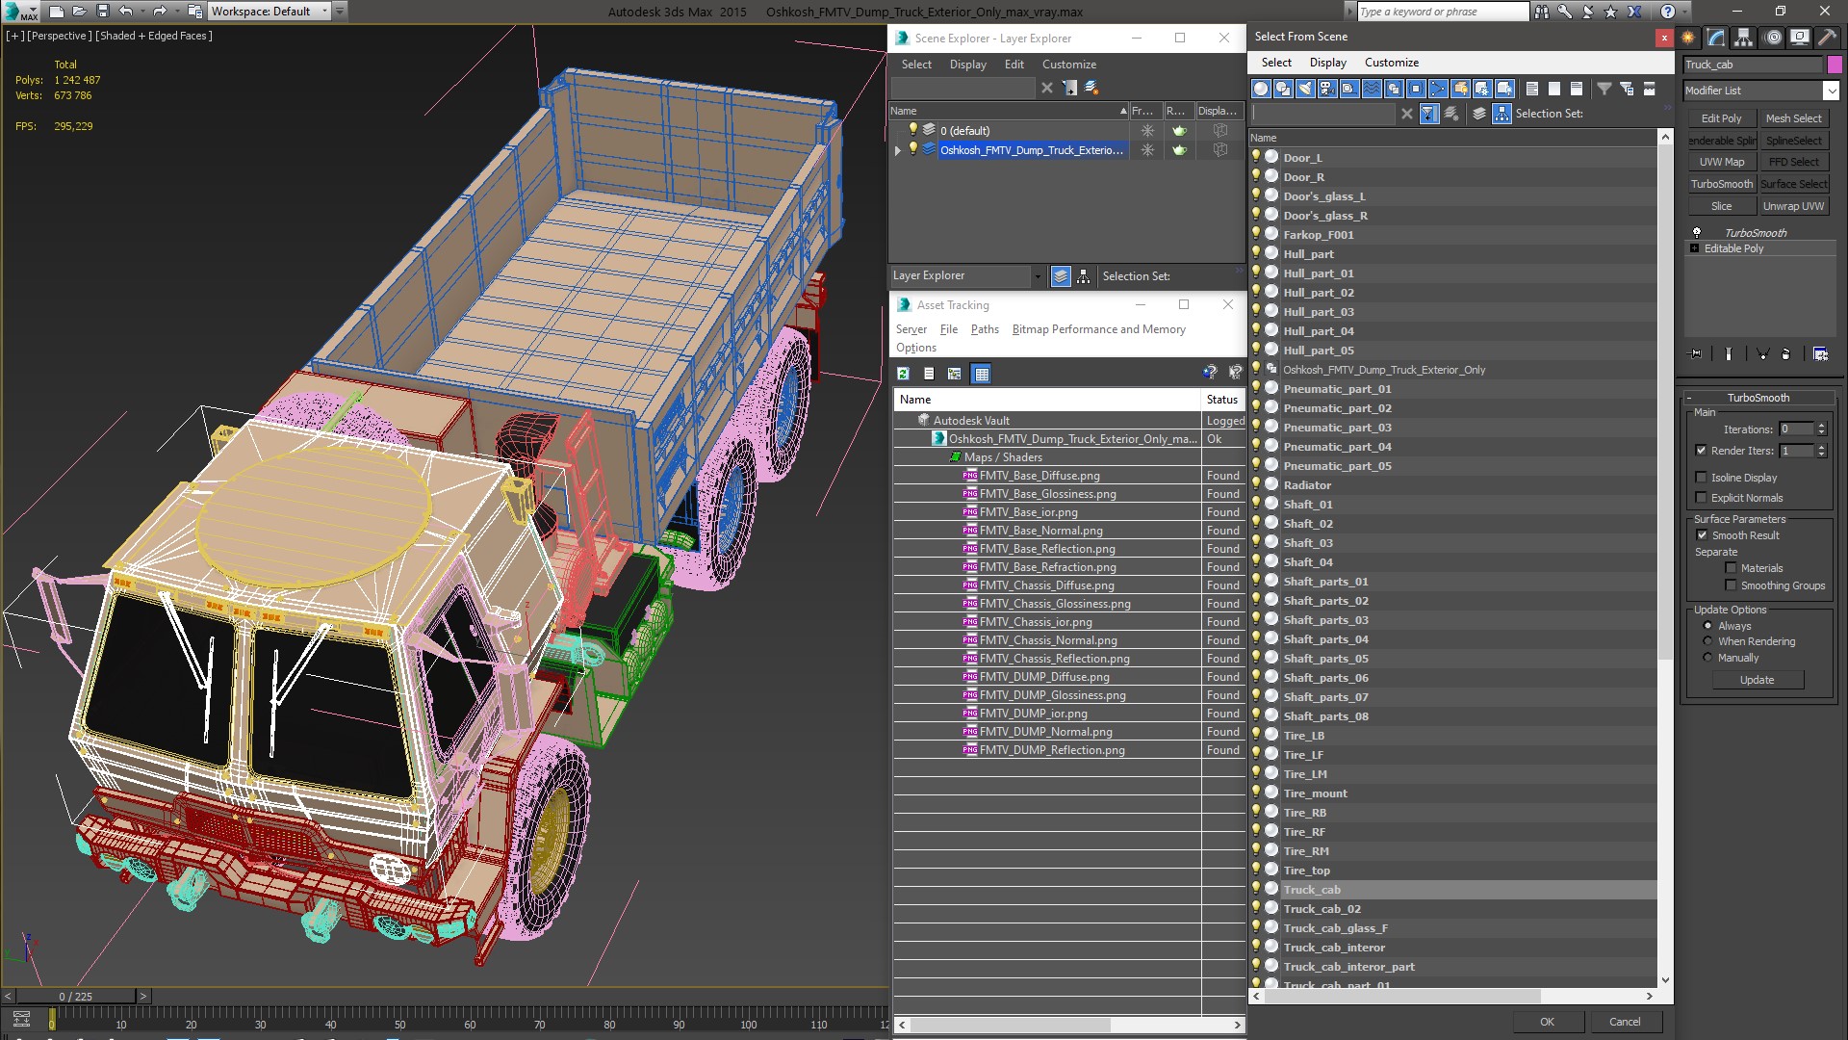Expand Oshkosh_FMTV_Dump_Truck layer tree arrow
This screenshot has height=1040, width=1848.
898,150
